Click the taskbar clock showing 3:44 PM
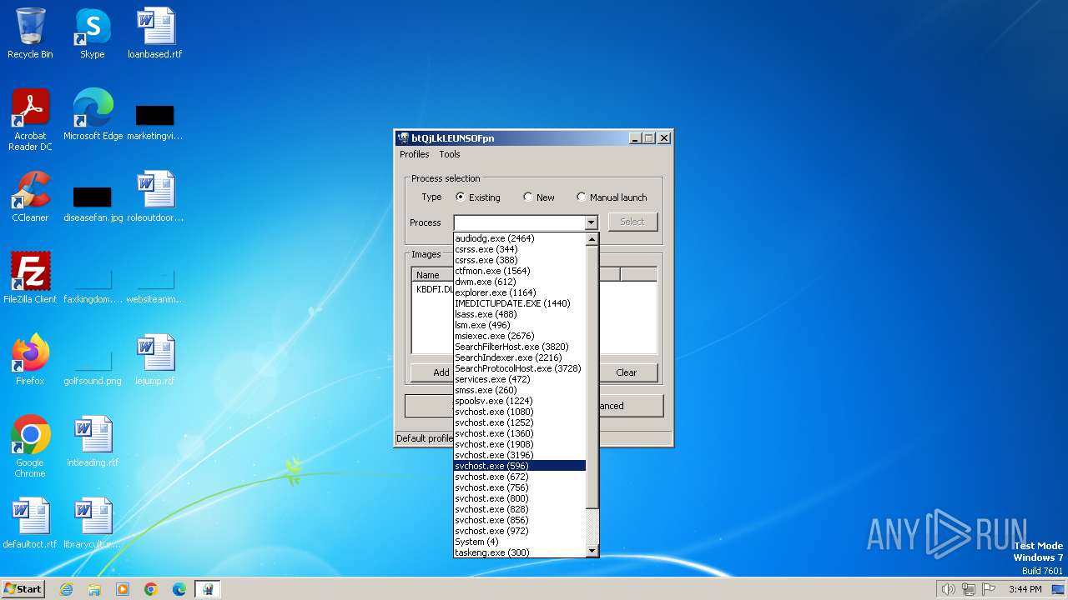Viewport: 1068px width, 600px height. point(1025,589)
